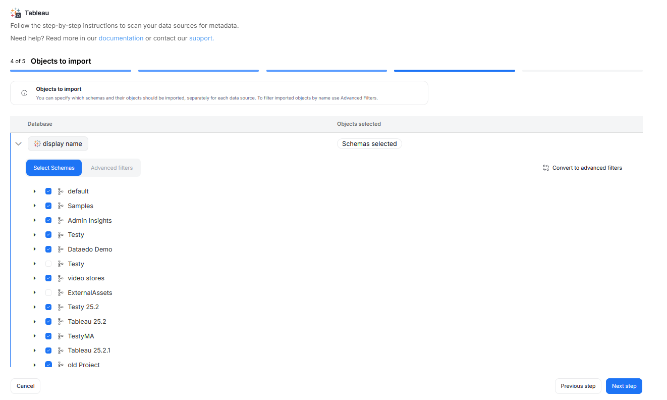Click the schema icon beside Dataedo Demo

pyautogui.click(x=61, y=249)
